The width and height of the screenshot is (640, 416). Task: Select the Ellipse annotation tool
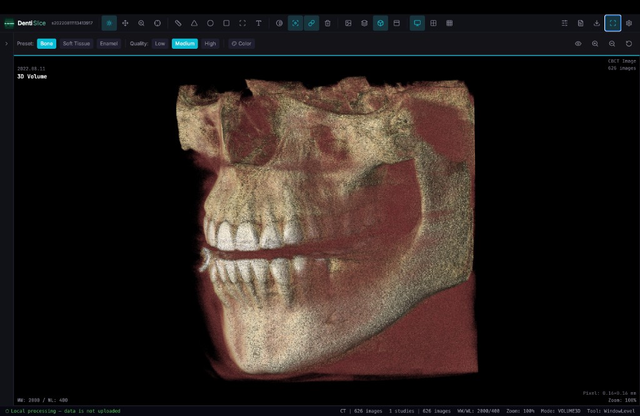tap(210, 23)
